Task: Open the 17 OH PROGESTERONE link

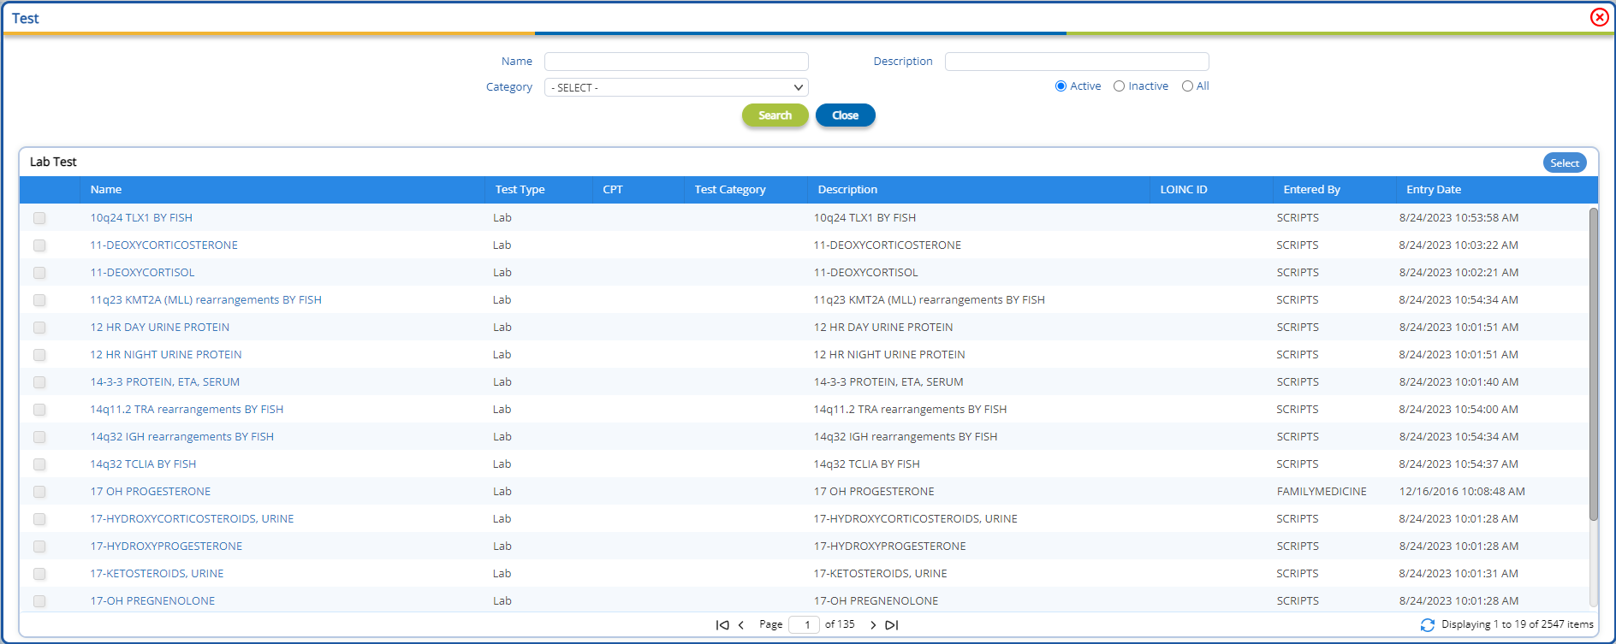Action: coord(151,492)
